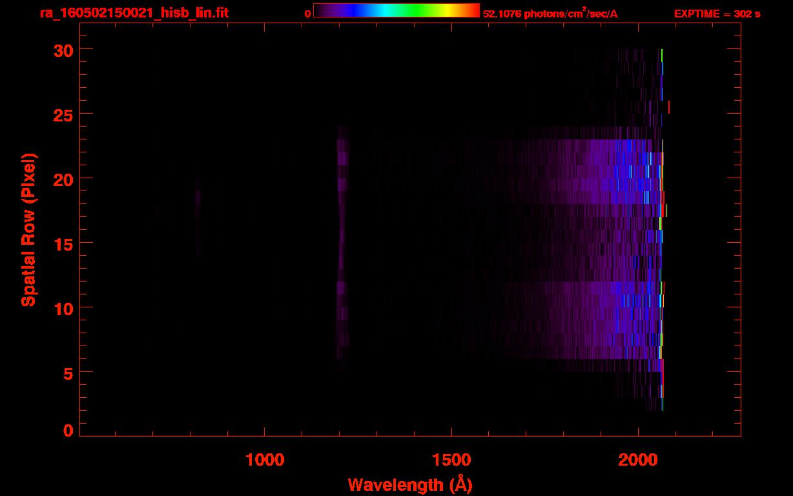793x496 pixels.
Task: Click the filename ra_160502150021_hisb_lin.fit
Action: coord(134,13)
